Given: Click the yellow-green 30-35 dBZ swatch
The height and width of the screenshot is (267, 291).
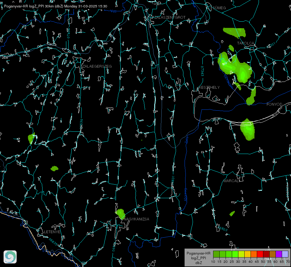Looking at the screenshot, I should [x=241, y=254].
